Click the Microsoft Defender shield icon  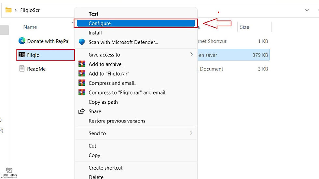(82, 42)
